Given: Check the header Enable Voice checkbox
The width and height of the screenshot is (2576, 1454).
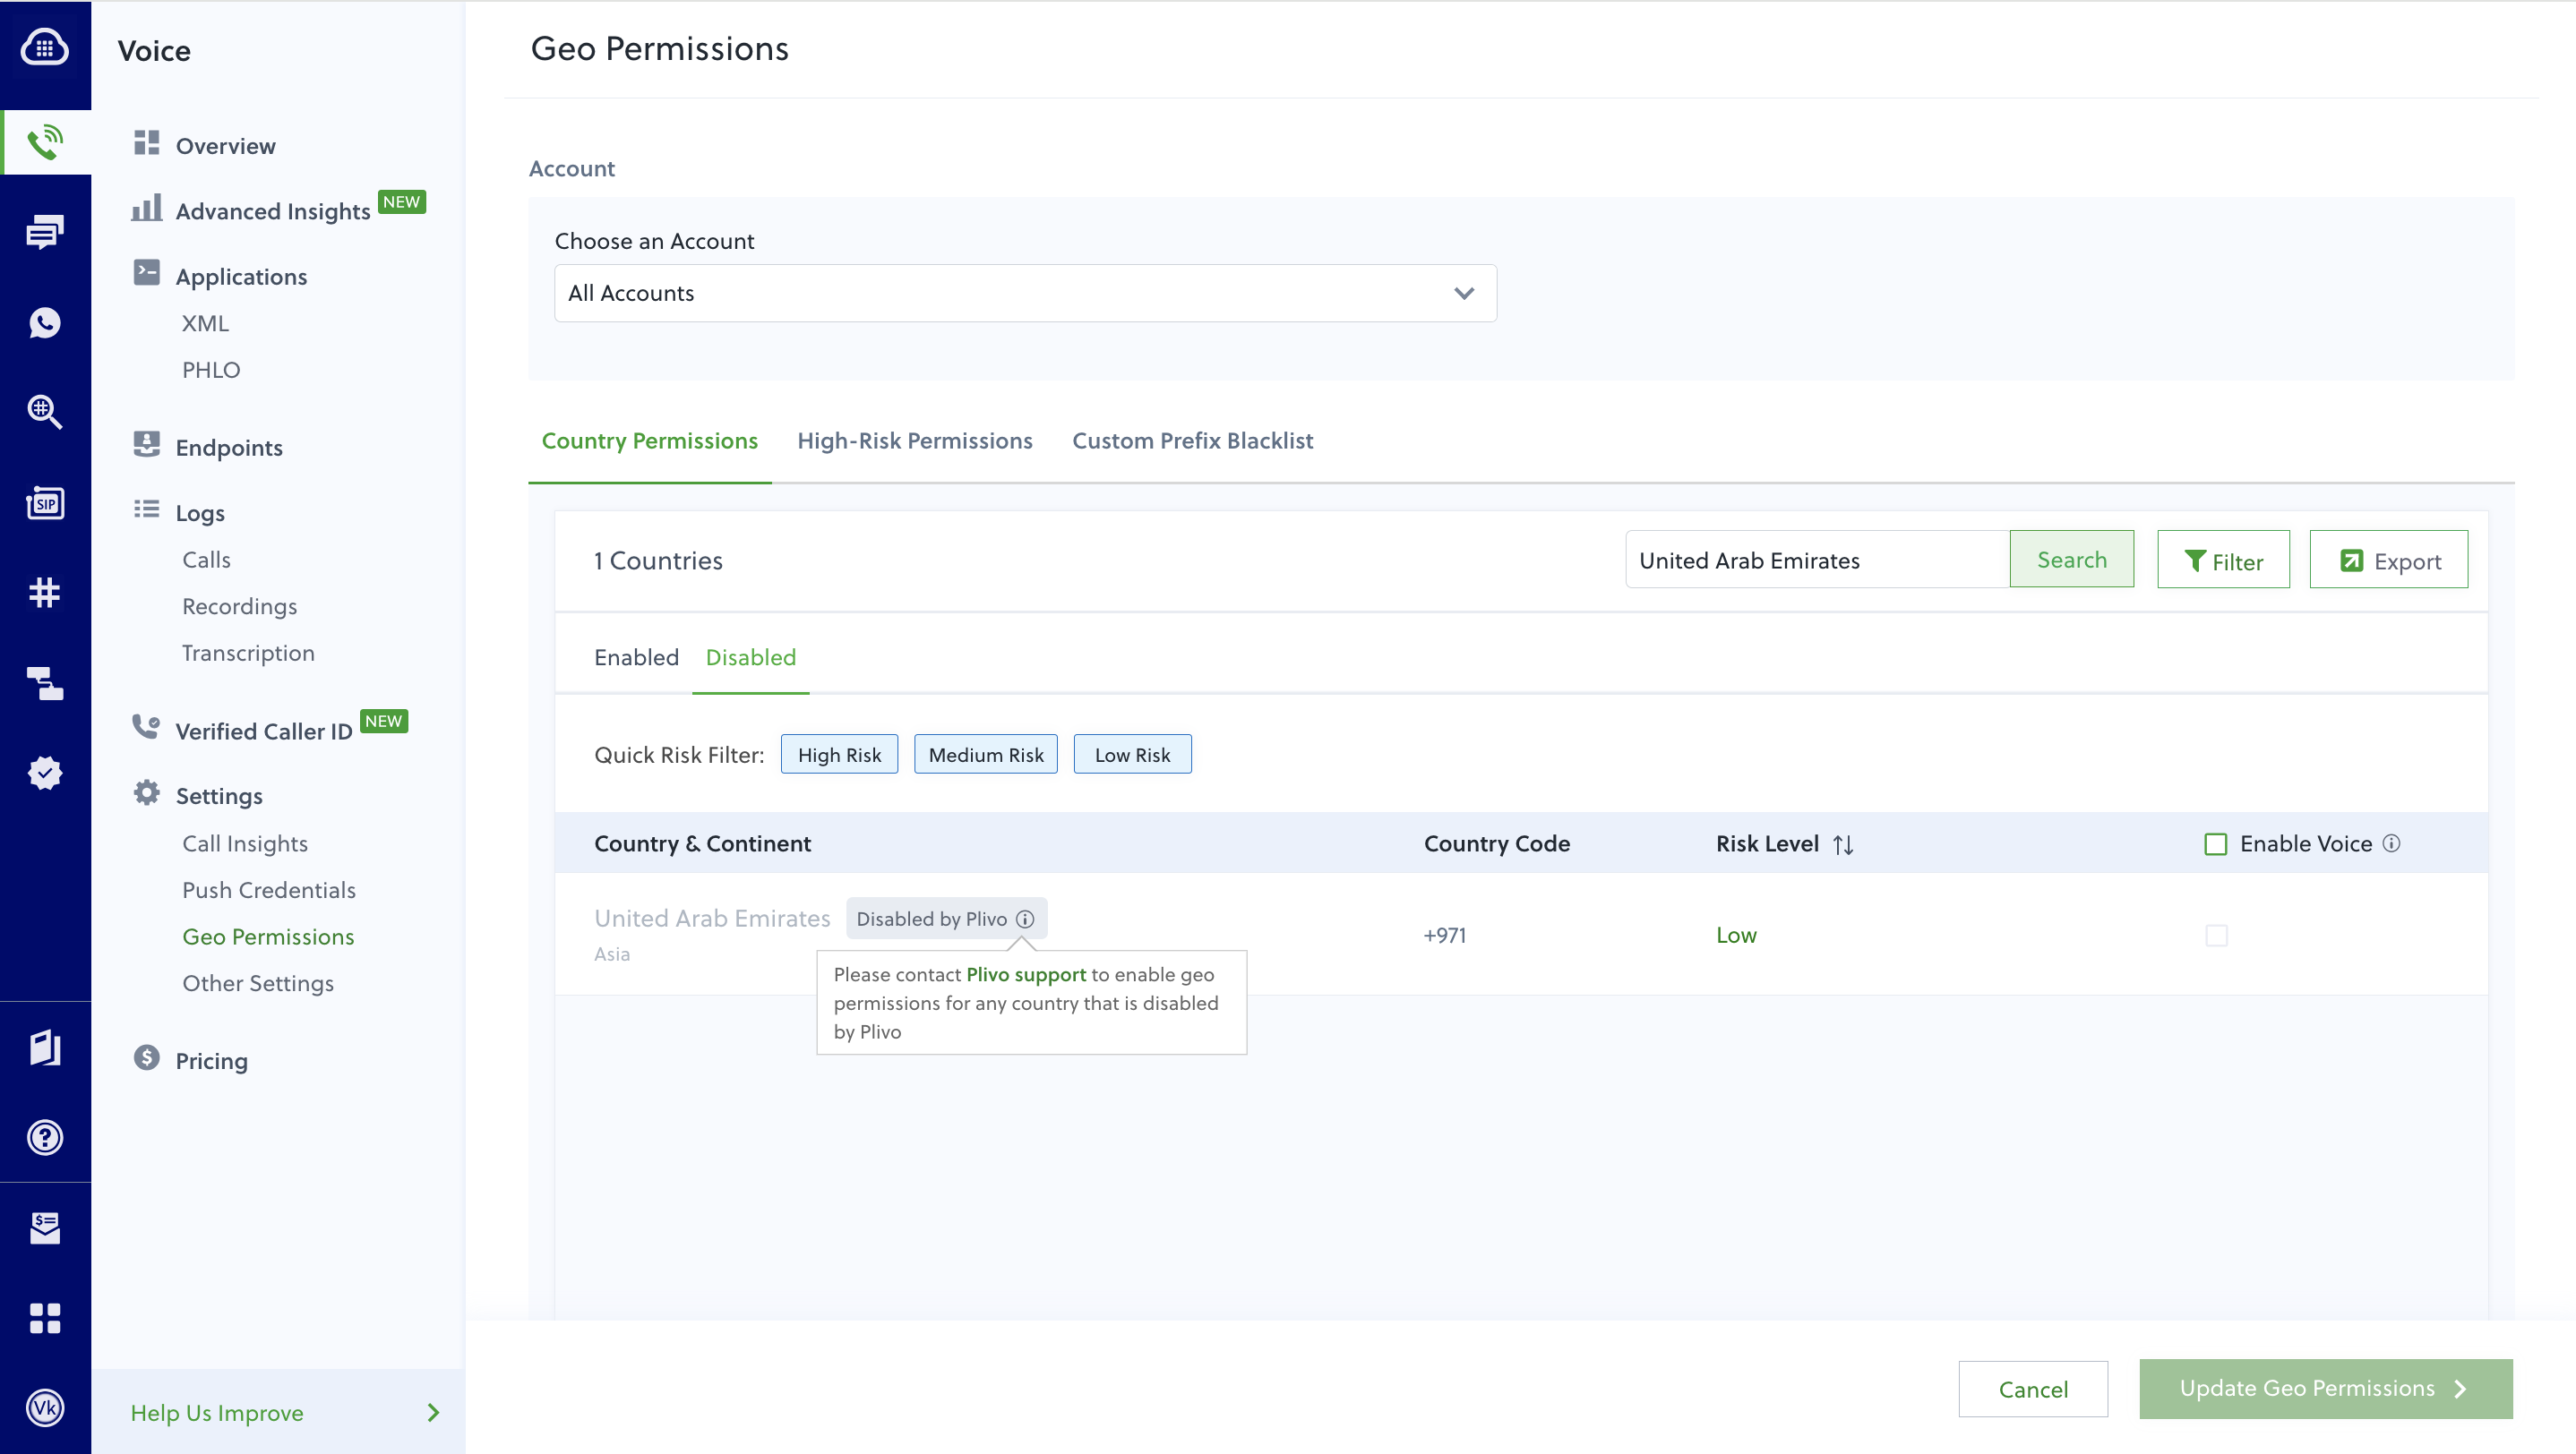Looking at the screenshot, I should coord(2215,842).
